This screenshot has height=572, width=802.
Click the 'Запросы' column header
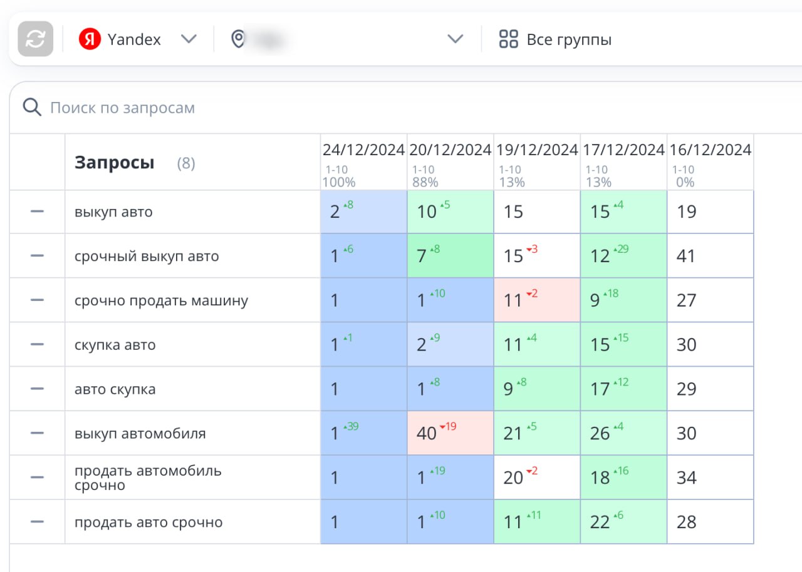tap(115, 163)
